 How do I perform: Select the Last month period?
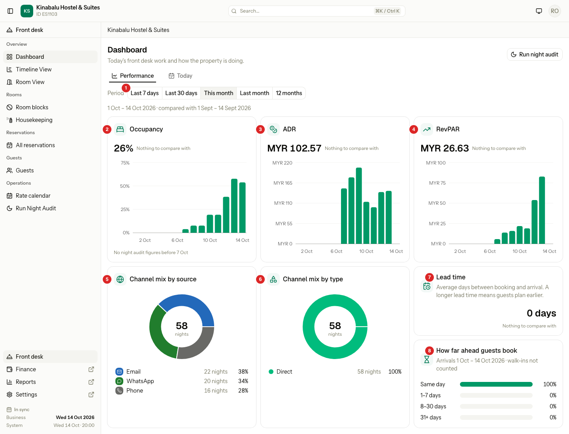click(x=254, y=93)
